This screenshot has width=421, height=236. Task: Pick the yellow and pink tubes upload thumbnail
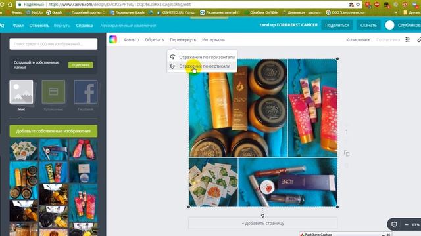[53, 172]
